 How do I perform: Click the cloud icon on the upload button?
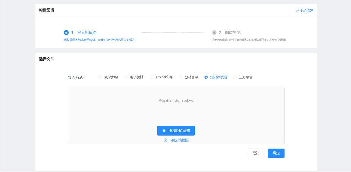click(x=164, y=131)
